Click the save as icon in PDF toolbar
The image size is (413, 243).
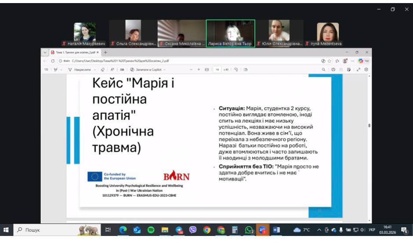[x=349, y=69]
